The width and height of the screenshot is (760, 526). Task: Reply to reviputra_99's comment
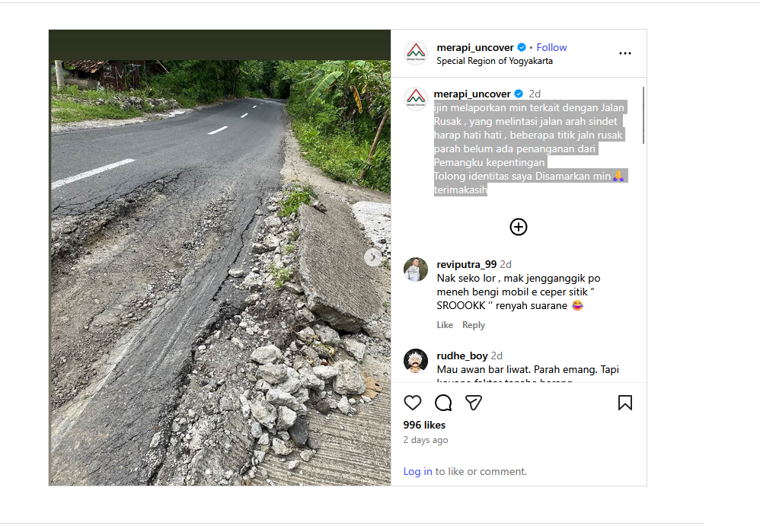[x=474, y=325]
